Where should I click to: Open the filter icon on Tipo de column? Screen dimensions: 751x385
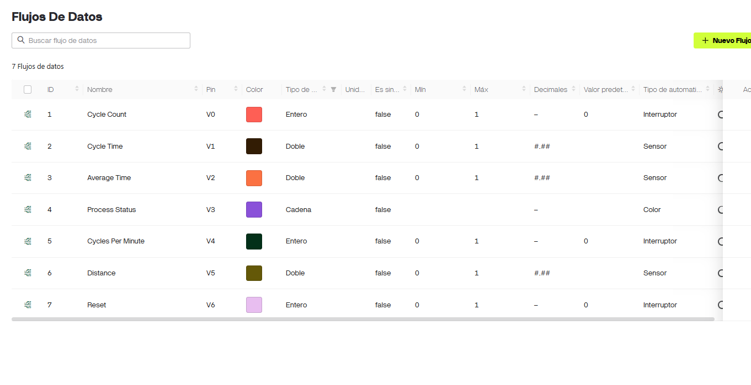[x=333, y=89]
